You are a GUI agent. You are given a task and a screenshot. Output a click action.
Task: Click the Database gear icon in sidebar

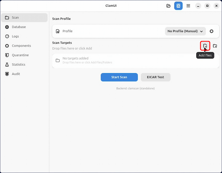[x=7, y=27]
